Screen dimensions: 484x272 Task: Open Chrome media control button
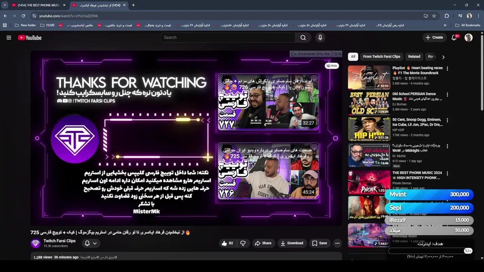pyautogui.click(x=460, y=16)
